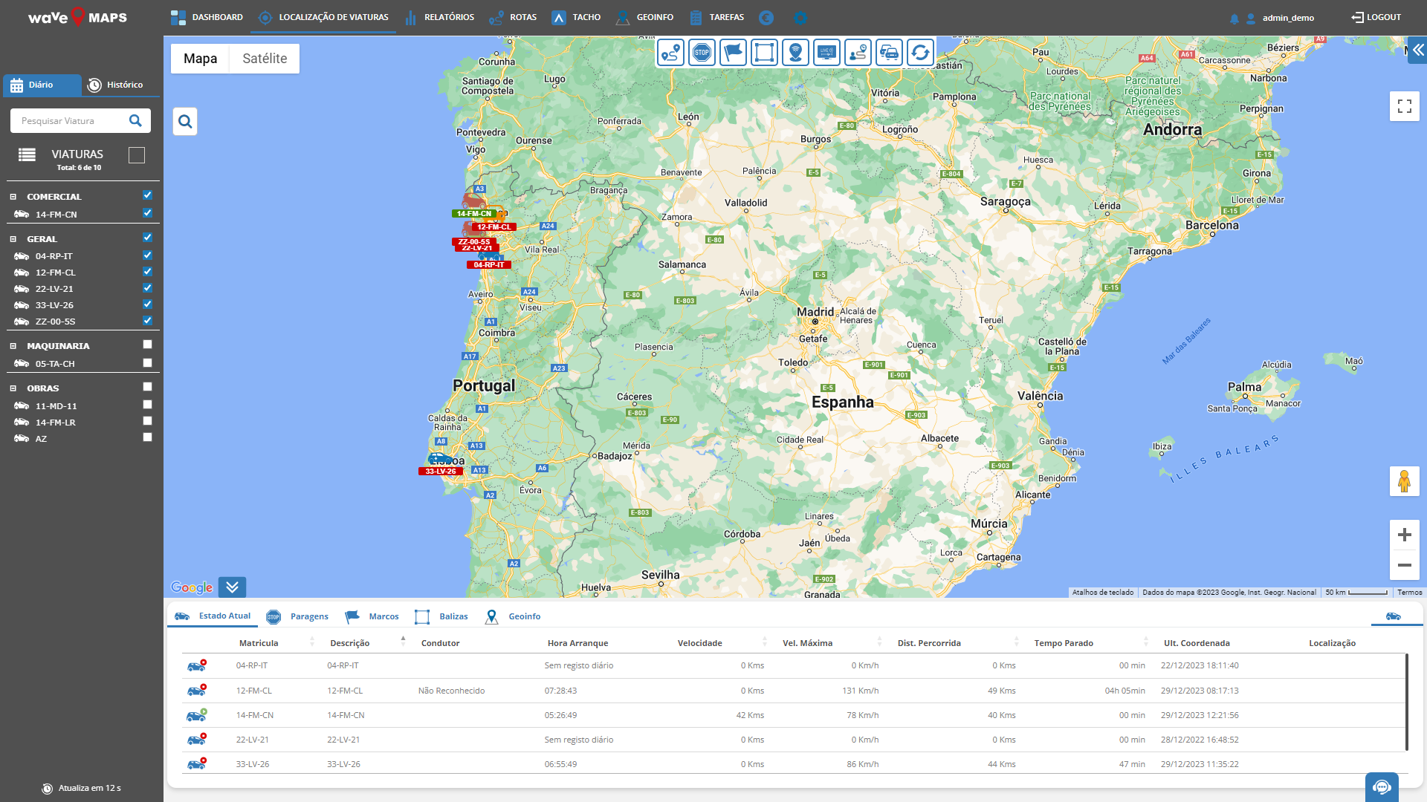Image resolution: width=1427 pixels, height=802 pixels.
Task: Switch map view to Satélite
Action: point(265,59)
